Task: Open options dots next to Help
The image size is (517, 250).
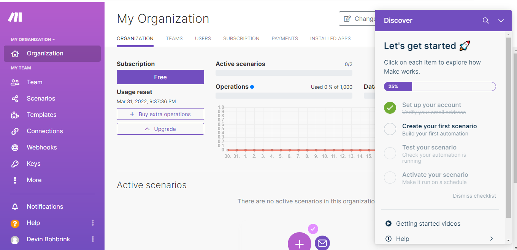Action: coord(93,223)
